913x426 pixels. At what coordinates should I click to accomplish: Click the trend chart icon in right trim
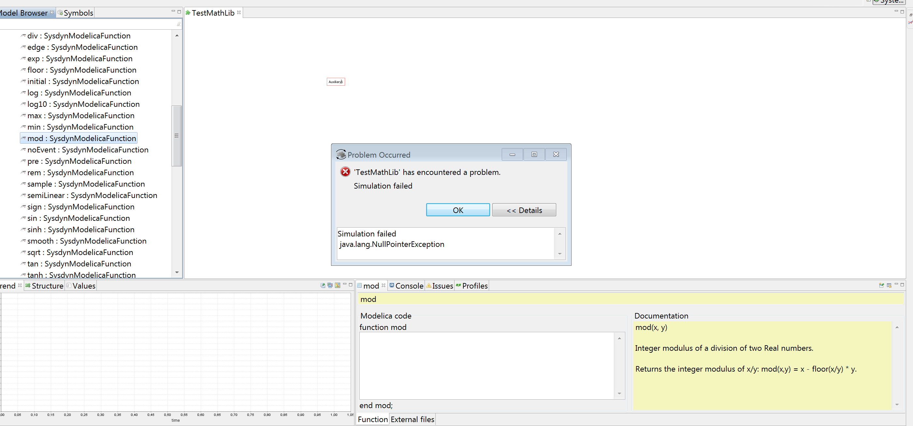(x=910, y=22)
